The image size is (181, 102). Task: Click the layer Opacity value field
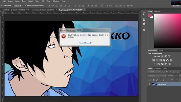click(x=176, y=76)
